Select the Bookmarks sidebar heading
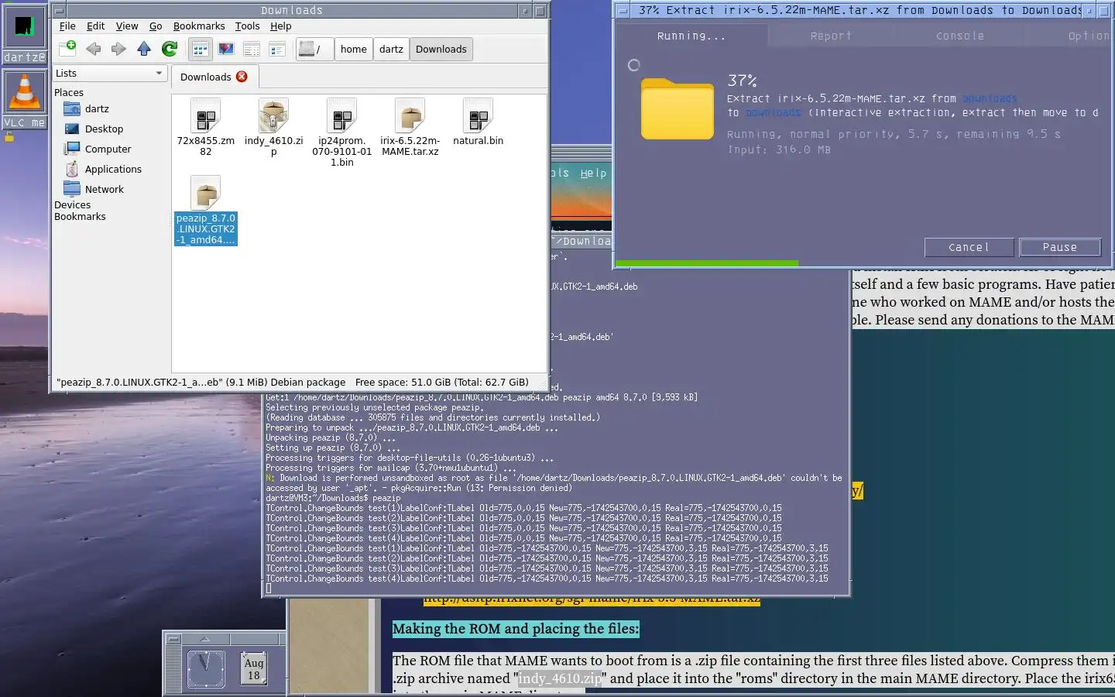 coord(80,216)
